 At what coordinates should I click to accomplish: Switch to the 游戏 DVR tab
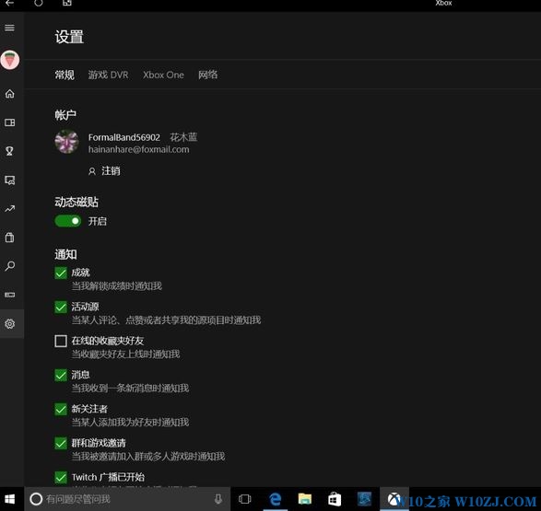click(108, 75)
